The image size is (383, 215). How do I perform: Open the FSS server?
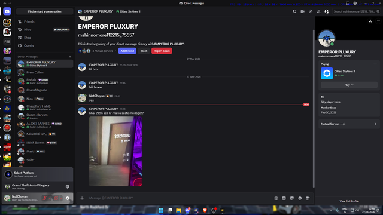pos(7,41)
